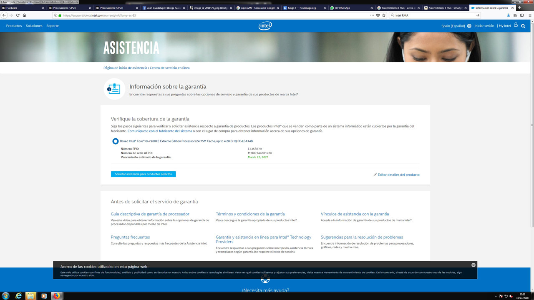Go back with the browser back arrow
The height and width of the screenshot is (300, 534).
pyautogui.click(x=4, y=15)
